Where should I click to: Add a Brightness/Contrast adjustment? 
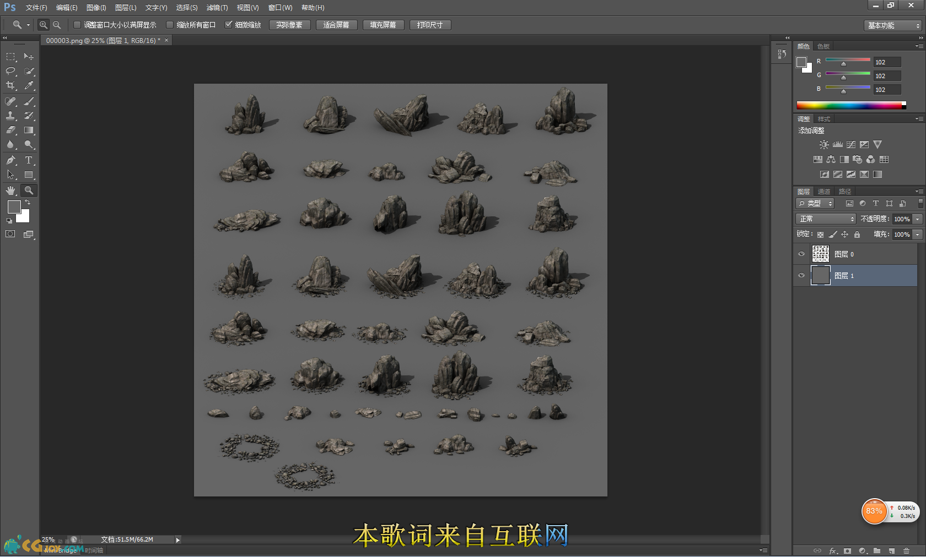824,145
